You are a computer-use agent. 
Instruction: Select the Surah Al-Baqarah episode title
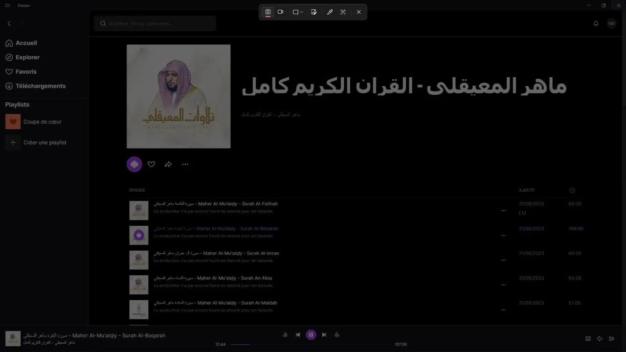tap(216, 229)
